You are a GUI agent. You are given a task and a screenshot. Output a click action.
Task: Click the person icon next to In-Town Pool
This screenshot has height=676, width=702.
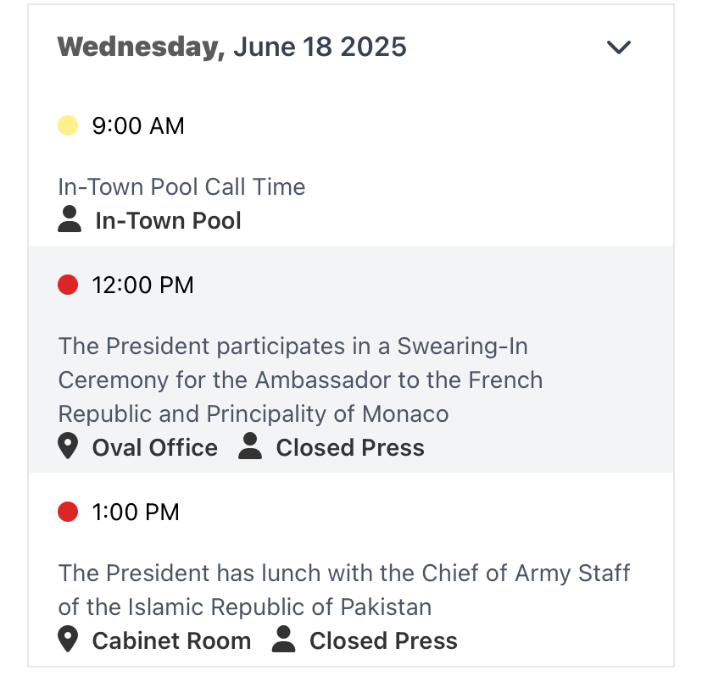tap(70, 219)
